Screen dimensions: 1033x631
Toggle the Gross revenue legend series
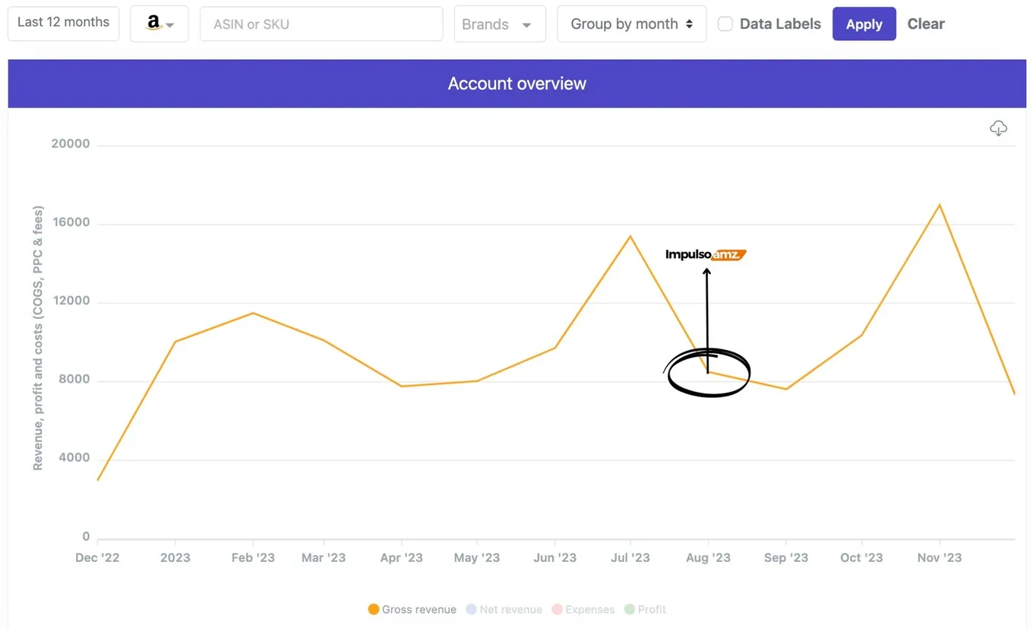pyautogui.click(x=412, y=609)
